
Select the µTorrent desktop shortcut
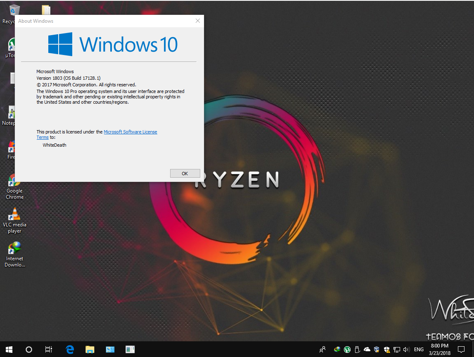(10, 48)
